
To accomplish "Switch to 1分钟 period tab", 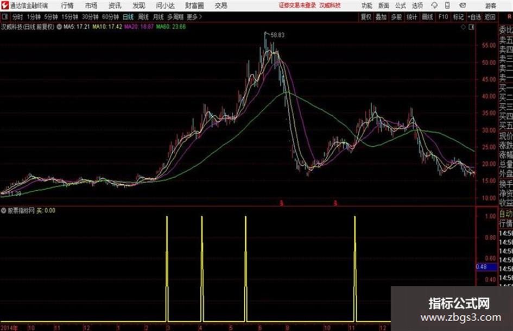I will pyautogui.click(x=34, y=17).
